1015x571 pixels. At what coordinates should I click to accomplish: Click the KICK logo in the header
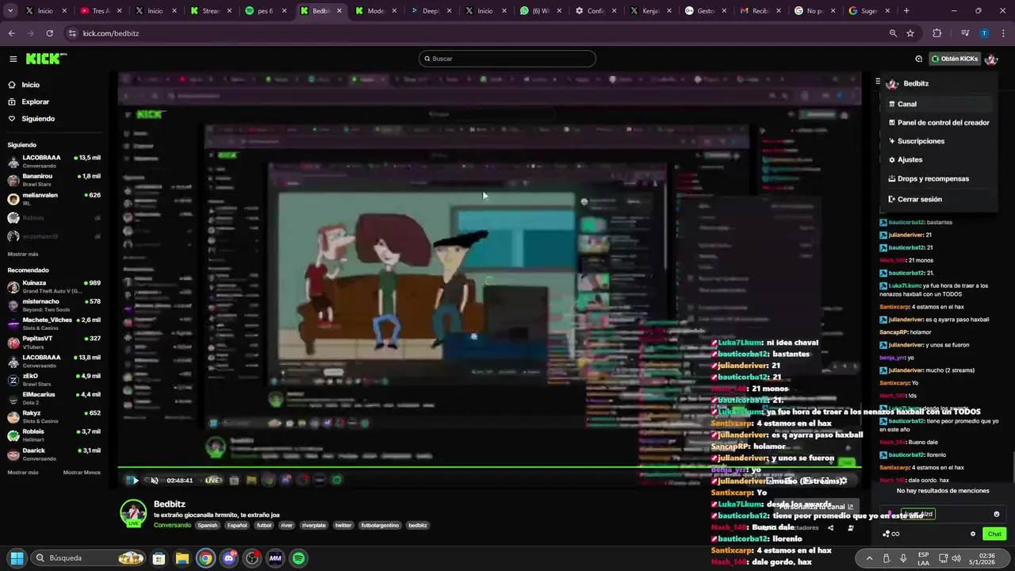46,59
